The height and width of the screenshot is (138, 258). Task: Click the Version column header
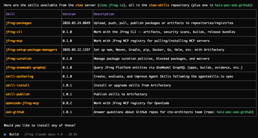(69, 14)
